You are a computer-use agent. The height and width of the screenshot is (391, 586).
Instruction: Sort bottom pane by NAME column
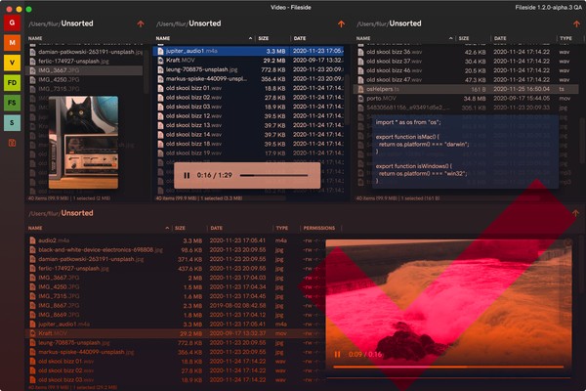tap(35, 228)
